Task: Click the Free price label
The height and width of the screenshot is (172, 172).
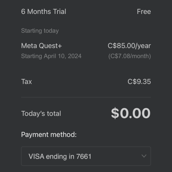Action: pyautogui.click(x=144, y=11)
